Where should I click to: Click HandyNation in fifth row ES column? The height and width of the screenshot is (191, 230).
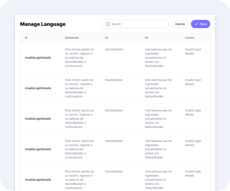click(x=114, y=172)
